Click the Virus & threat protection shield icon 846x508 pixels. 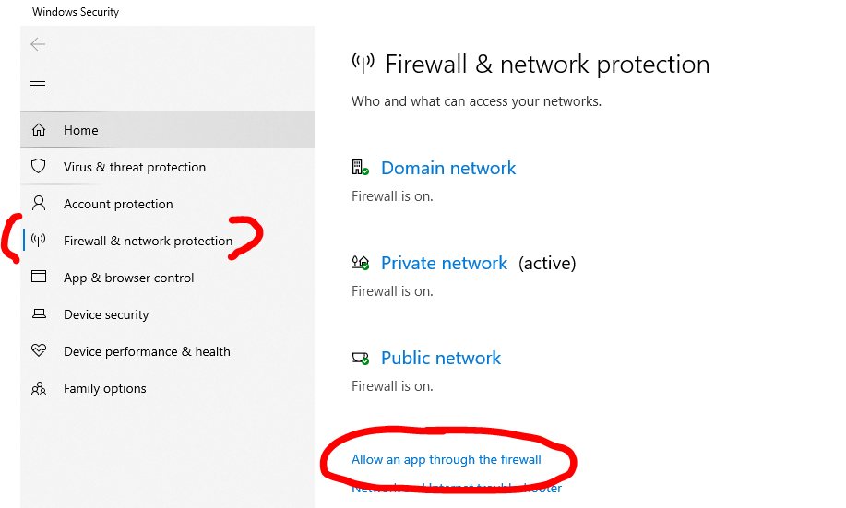pos(39,167)
